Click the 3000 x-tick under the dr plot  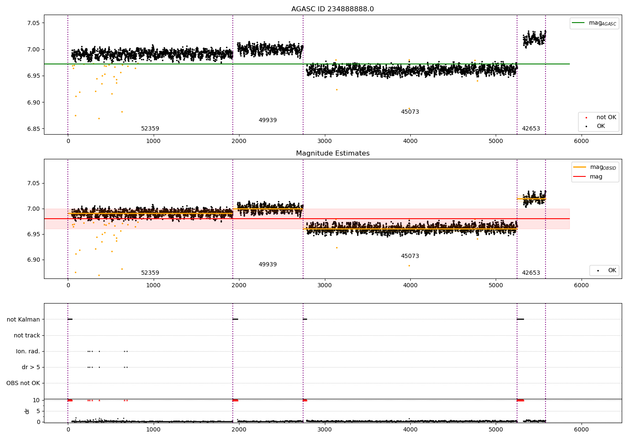324,430
